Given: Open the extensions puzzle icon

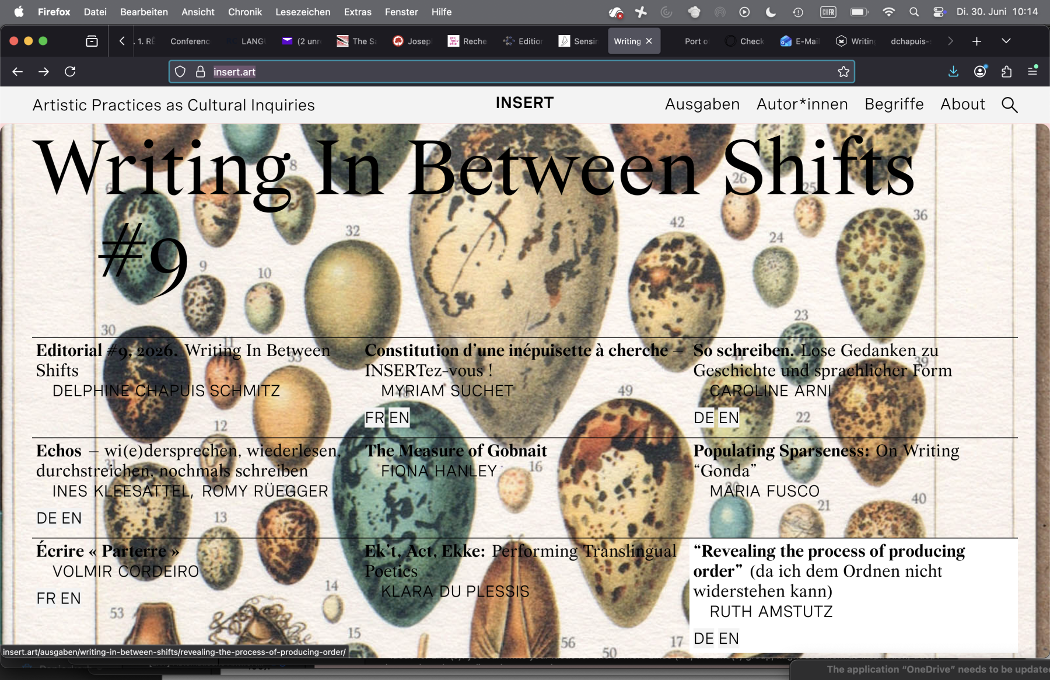Looking at the screenshot, I should (1006, 72).
